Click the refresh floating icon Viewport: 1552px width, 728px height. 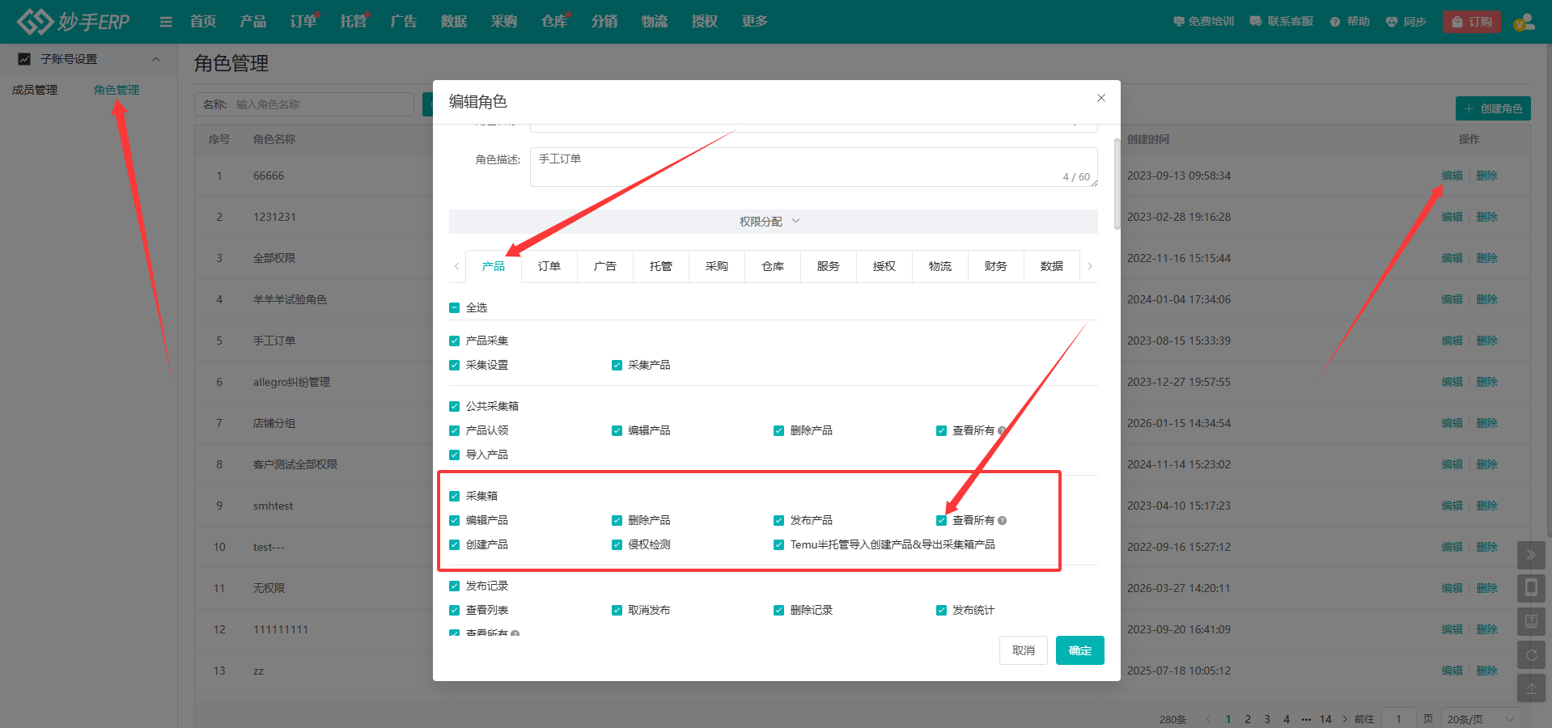[1531, 654]
